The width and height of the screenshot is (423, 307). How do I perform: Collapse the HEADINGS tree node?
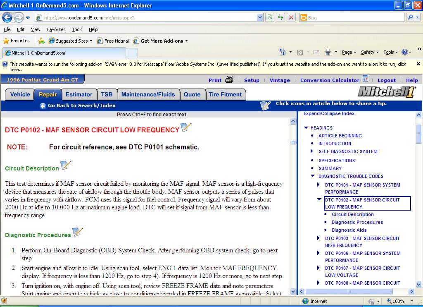[x=306, y=127]
